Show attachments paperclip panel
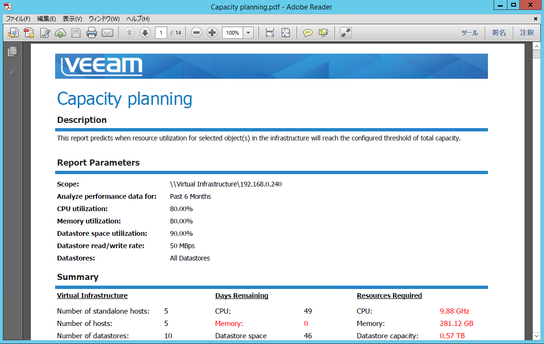 point(12,72)
